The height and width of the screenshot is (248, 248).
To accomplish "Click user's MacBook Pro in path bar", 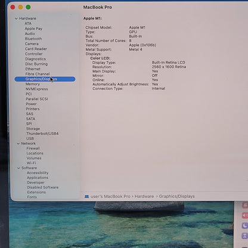I will point(110,196).
